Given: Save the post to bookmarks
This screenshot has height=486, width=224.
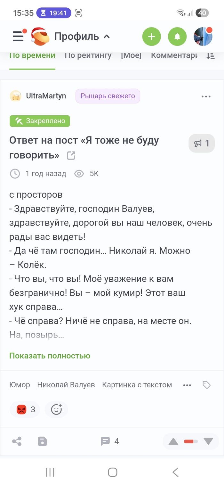Looking at the screenshot, I should point(42,441).
